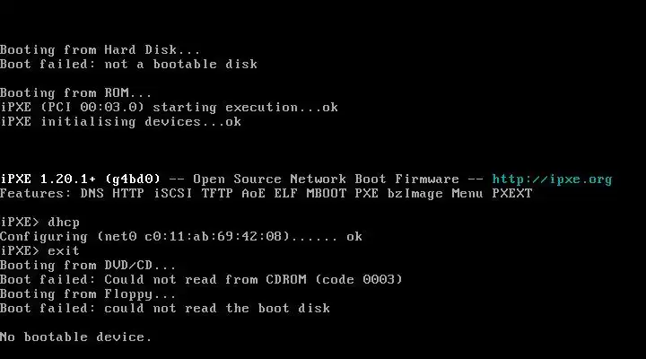Image resolution: width=646 pixels, height=359 pixels.
Task: Click the 'Features:' label
Action: pos(36,193)
